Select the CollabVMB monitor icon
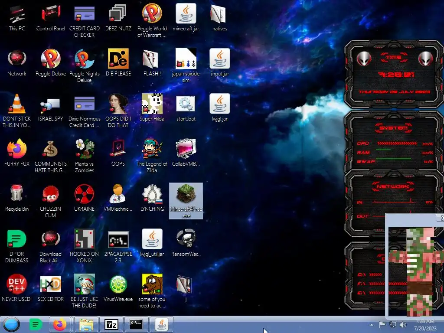Screen dimensions: 444x333 (186, 149)
